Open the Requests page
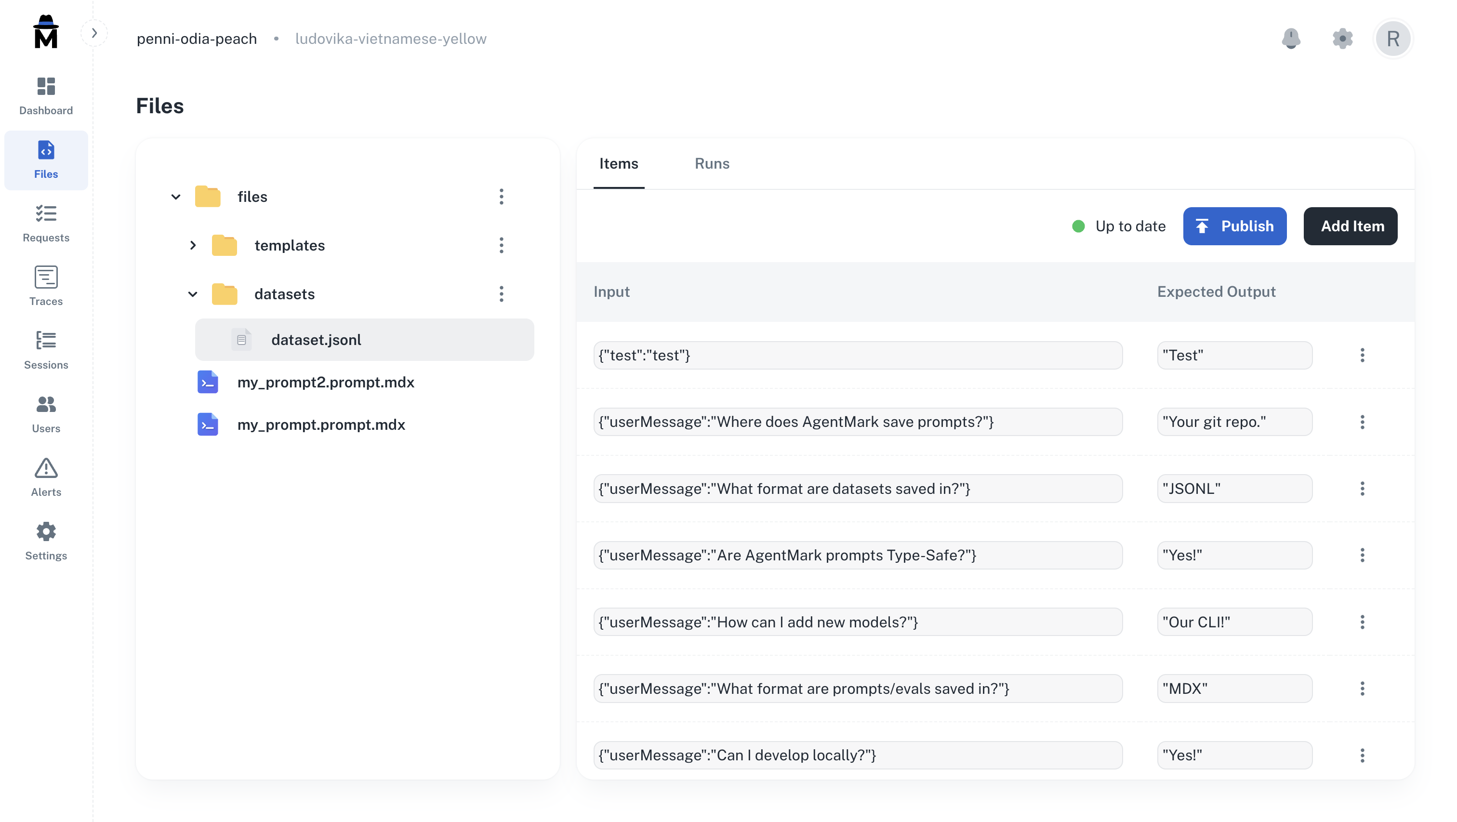 46,224
